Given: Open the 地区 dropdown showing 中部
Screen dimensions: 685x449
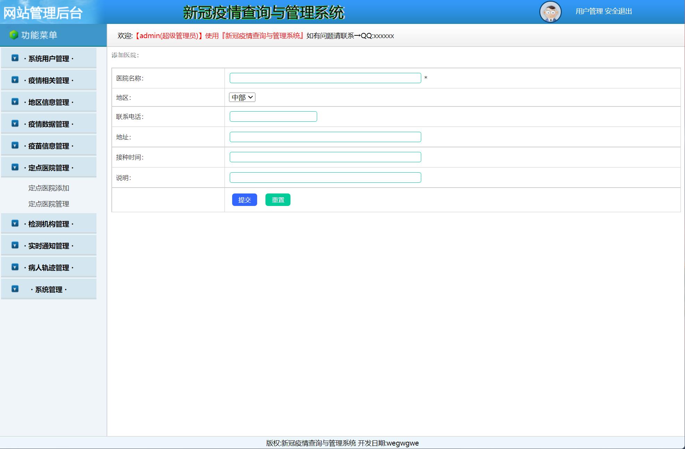Looking at the screenshot, I should (x=242, y=97).
